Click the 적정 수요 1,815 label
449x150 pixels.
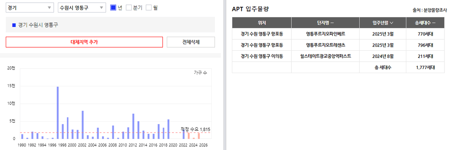[195, 129]
